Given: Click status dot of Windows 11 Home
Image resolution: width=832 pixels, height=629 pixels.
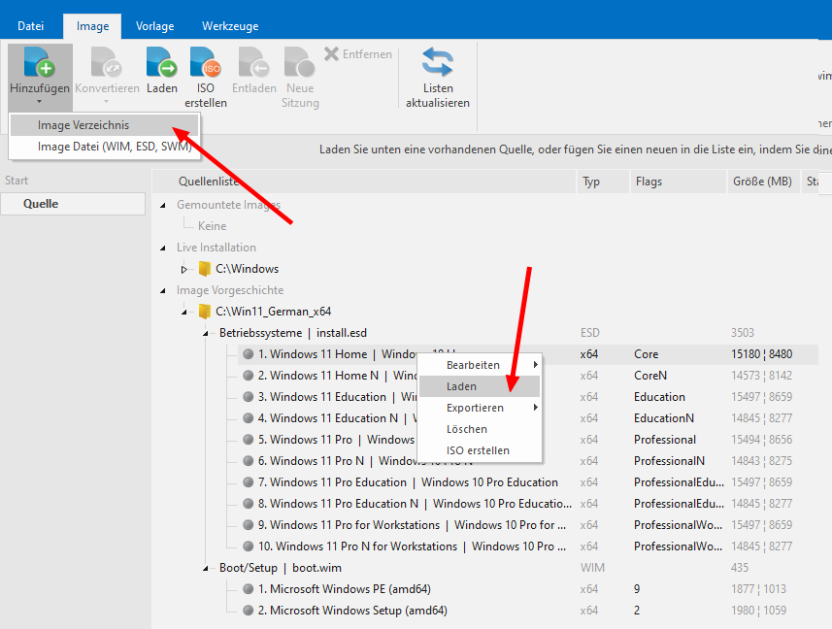Looking at the screenshot, I should coord(248,353).
